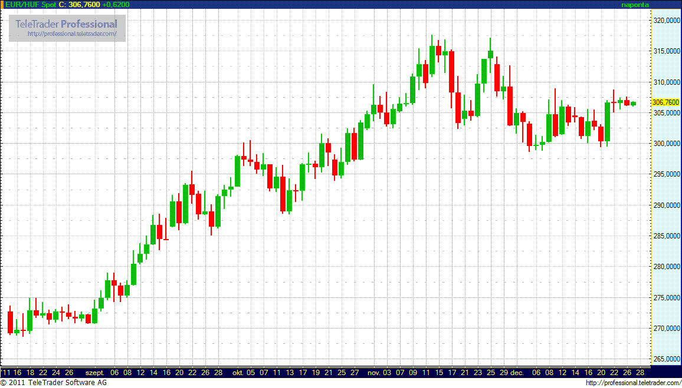The image size is (682, 388).
Task: Select the 320,0000 price axis label
Action: pyautogui.click(x=666, y=21)
